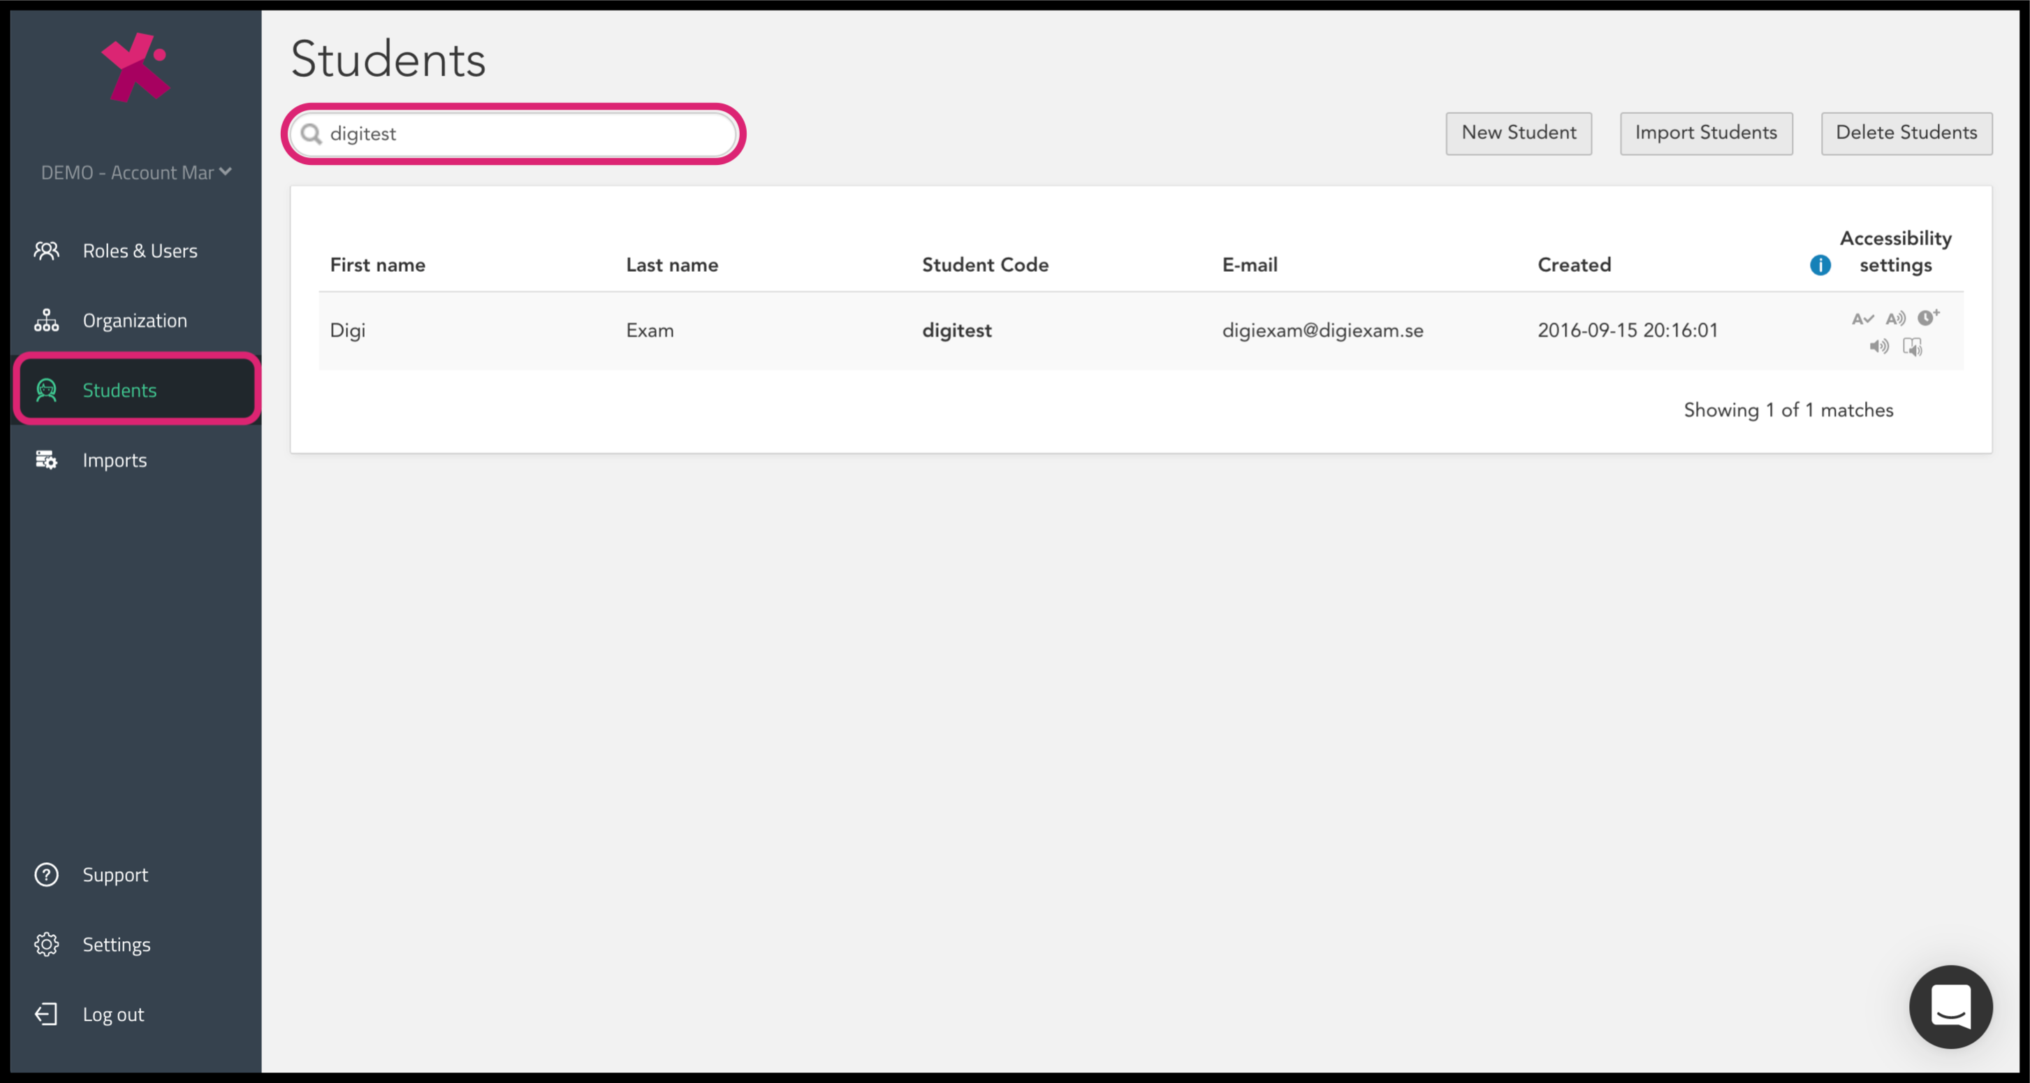The height and width of the screenshot is (1083, 2030).
Task: Sort by Student Code column header
Action: [985, 265]
